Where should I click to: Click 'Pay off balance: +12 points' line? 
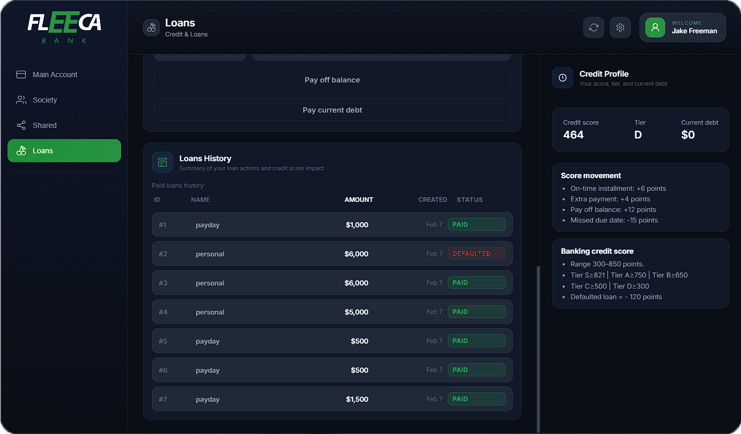tap(613, 209)
